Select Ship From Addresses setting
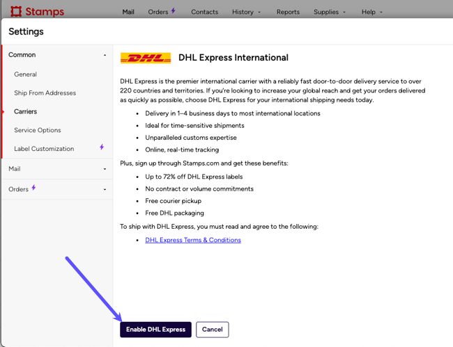The image size is (453, 347). click(45, 92)
